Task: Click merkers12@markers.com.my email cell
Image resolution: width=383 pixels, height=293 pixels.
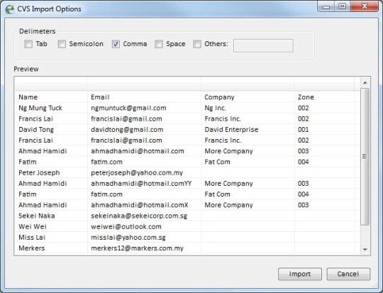Action: click(145, 248)
